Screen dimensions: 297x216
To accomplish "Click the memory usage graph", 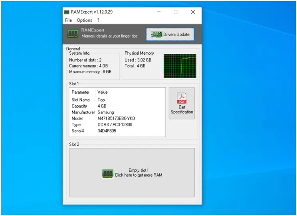I will [x=180, y=66].
